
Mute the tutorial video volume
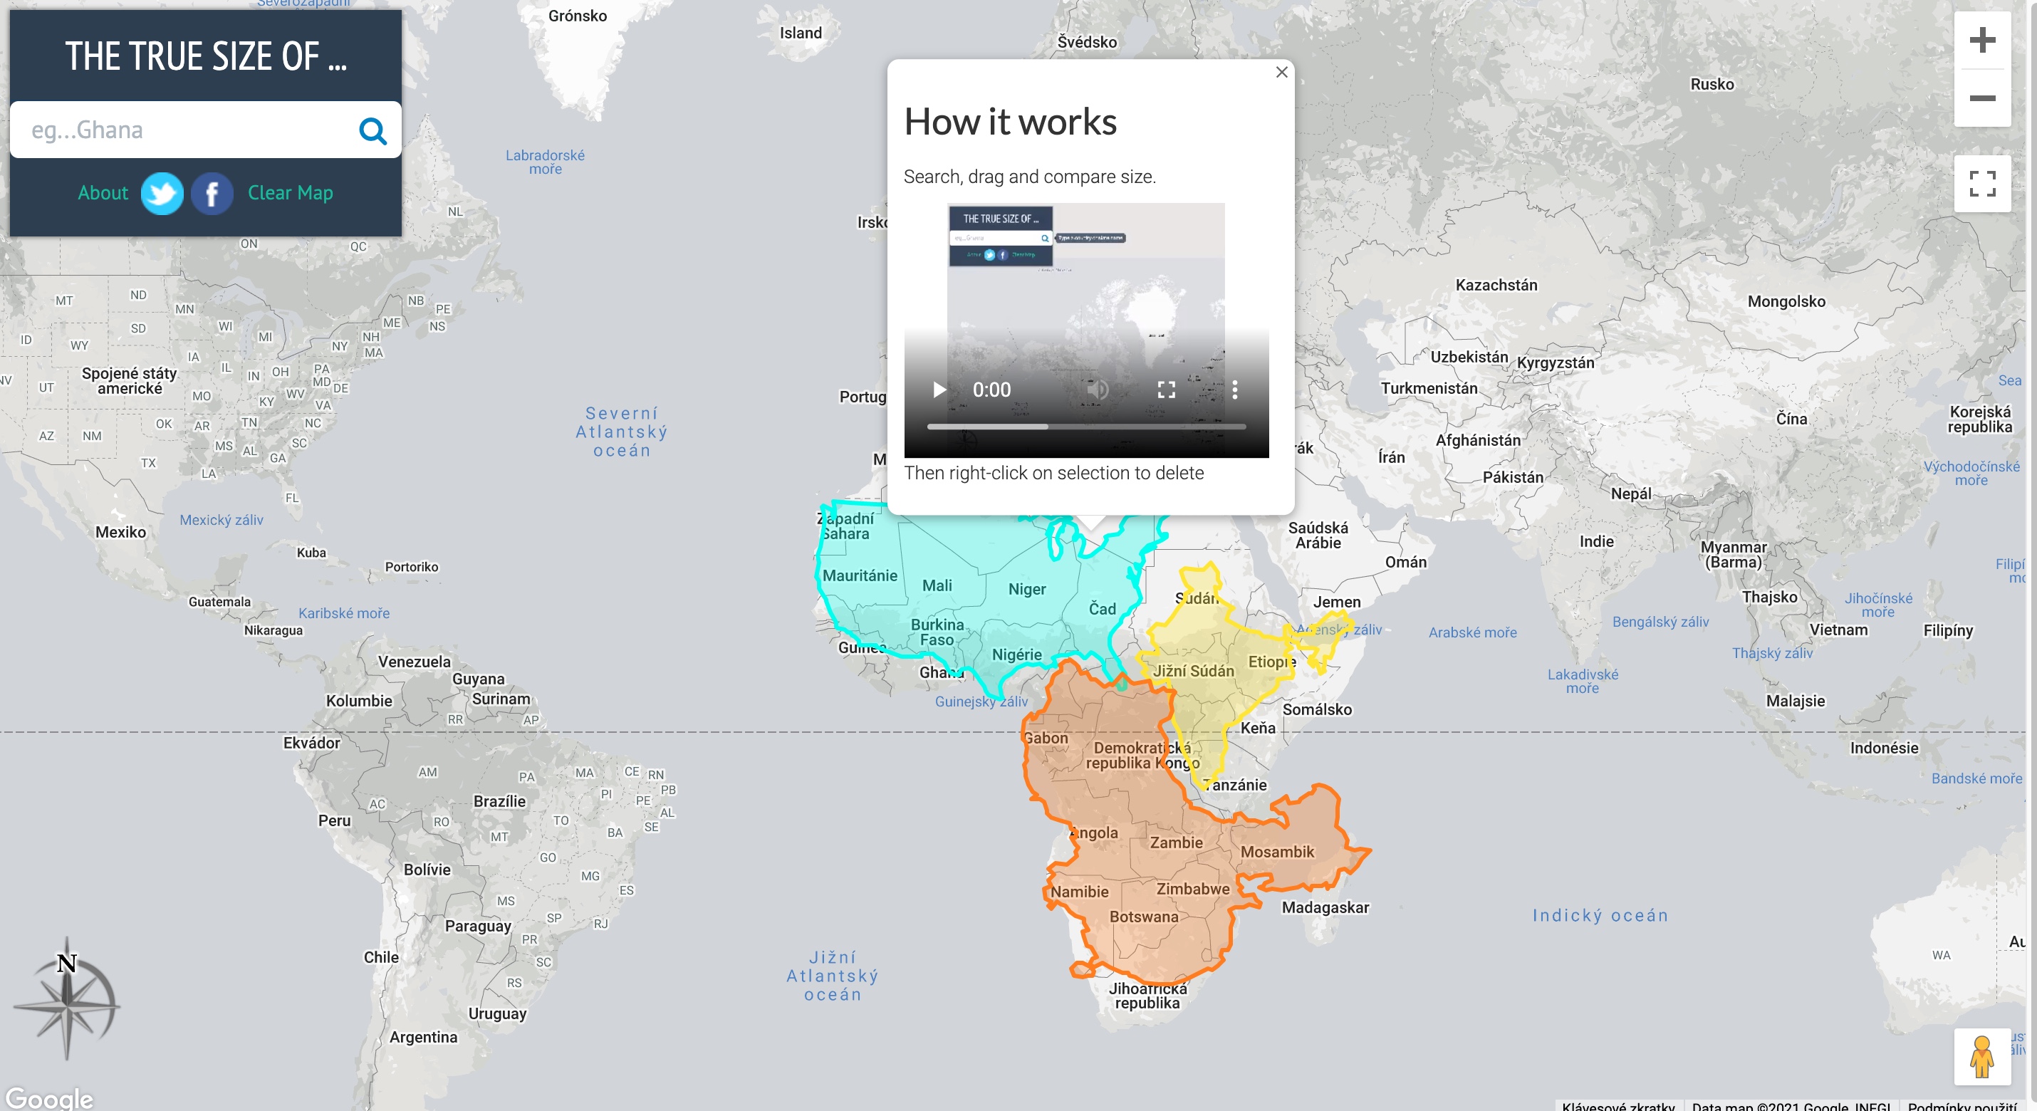(1098, 390)
